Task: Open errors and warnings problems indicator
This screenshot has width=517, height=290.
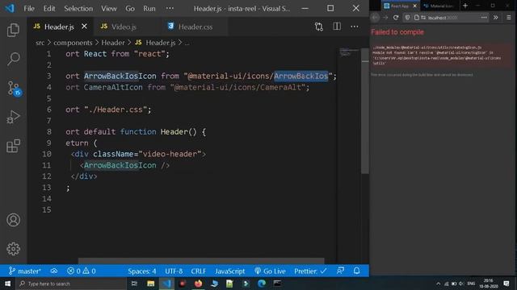Action: click(82, 271)
